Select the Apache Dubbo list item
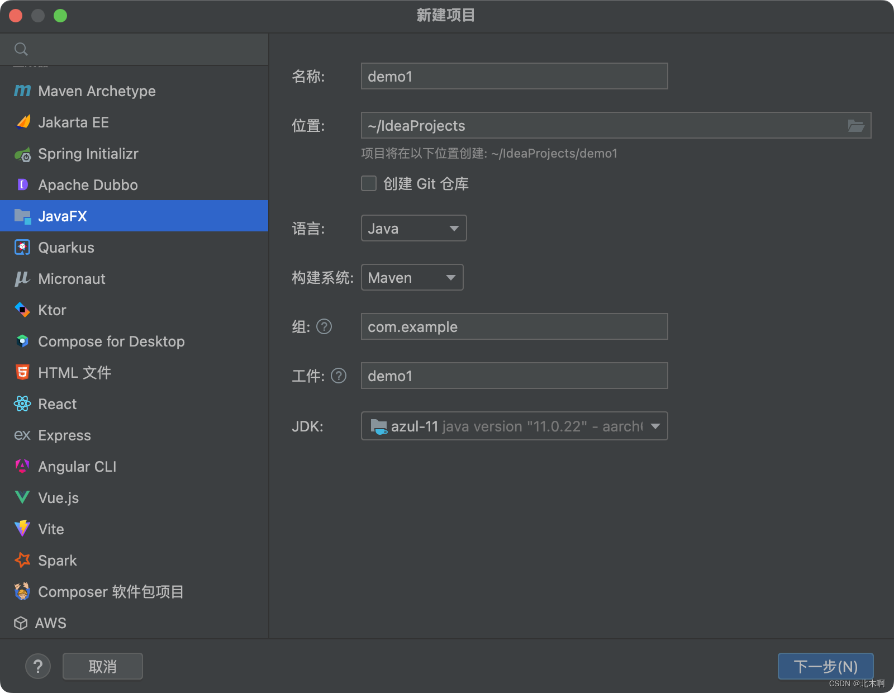The height and width of the screenshot is (693, 894). point(134,184)
